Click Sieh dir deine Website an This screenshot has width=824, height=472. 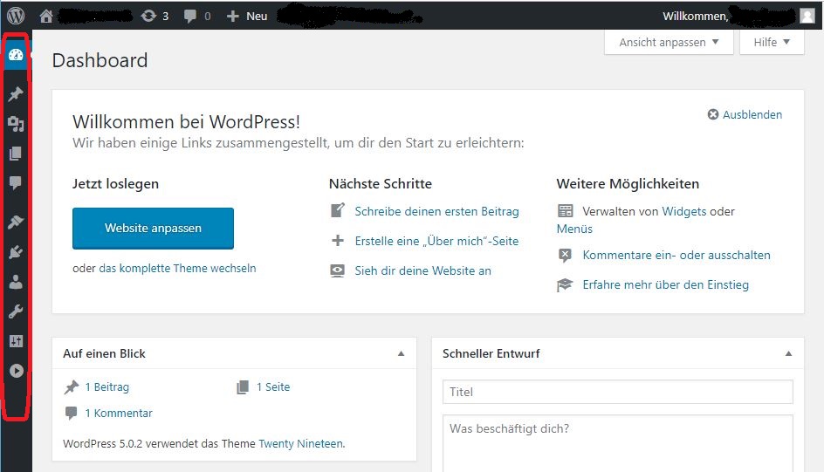coord(423,271)
